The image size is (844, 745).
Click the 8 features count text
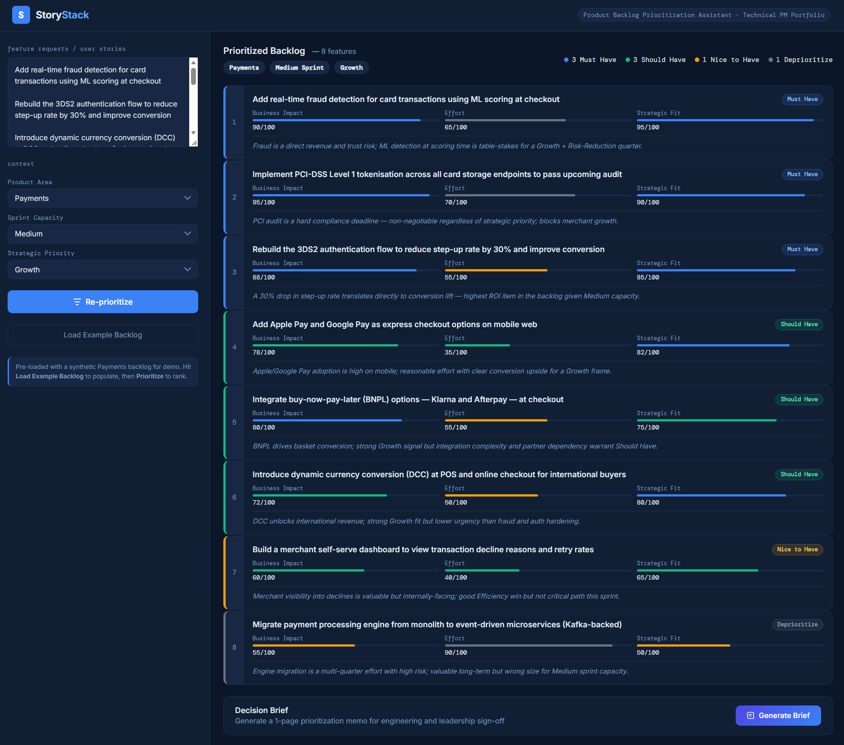[334, 51]
